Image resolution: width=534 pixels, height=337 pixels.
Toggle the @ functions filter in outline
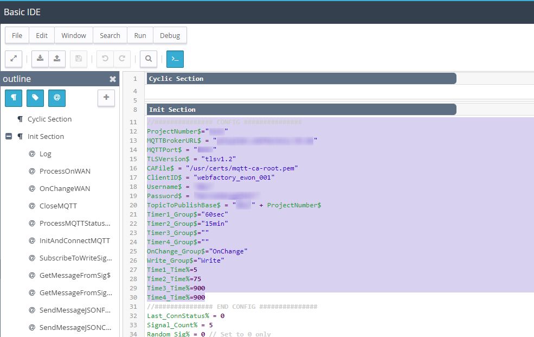pos(56,98)
